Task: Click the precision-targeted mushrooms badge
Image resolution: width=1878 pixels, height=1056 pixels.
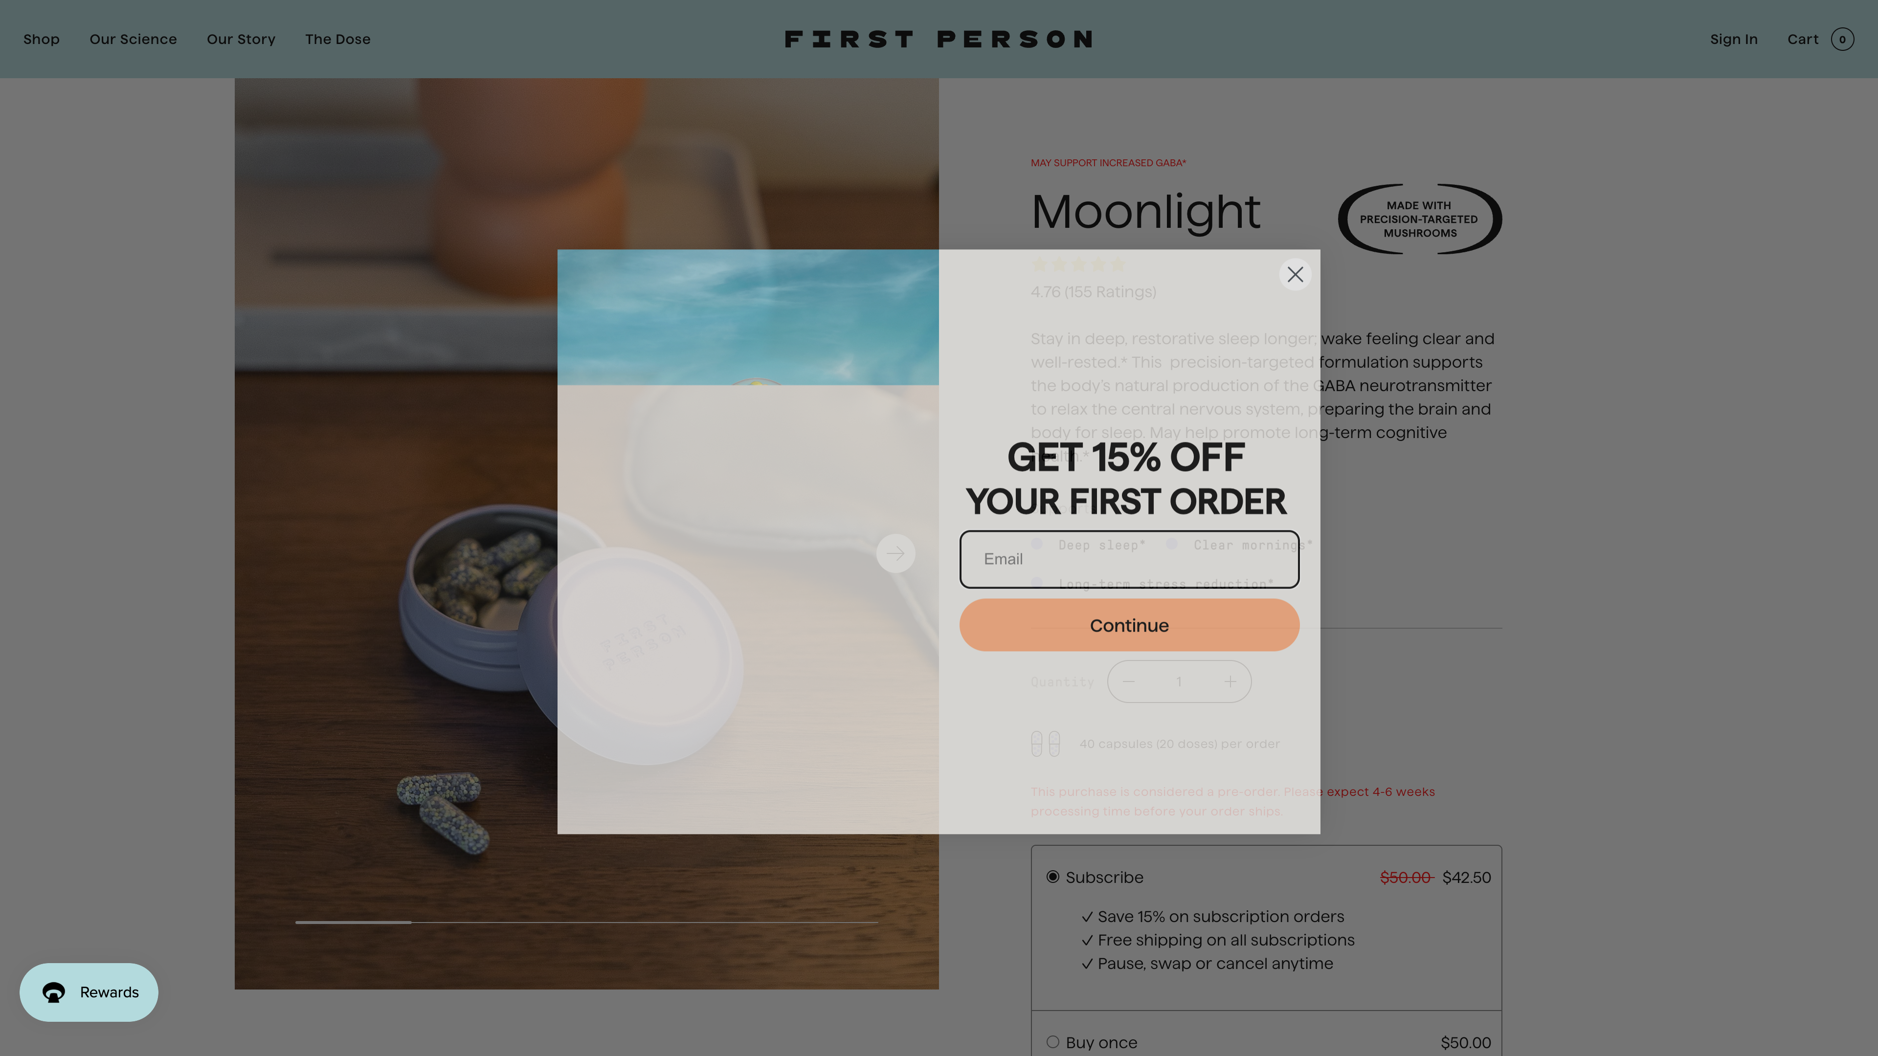Action: pos(1419,219)
